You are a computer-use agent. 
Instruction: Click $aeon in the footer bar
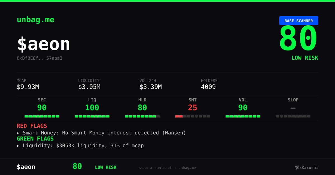(x=26, y=167)
